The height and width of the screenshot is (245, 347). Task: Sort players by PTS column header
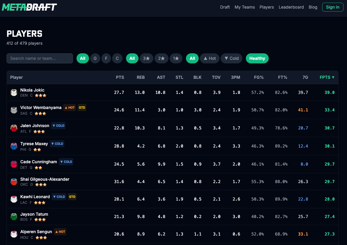coord(120,77)
